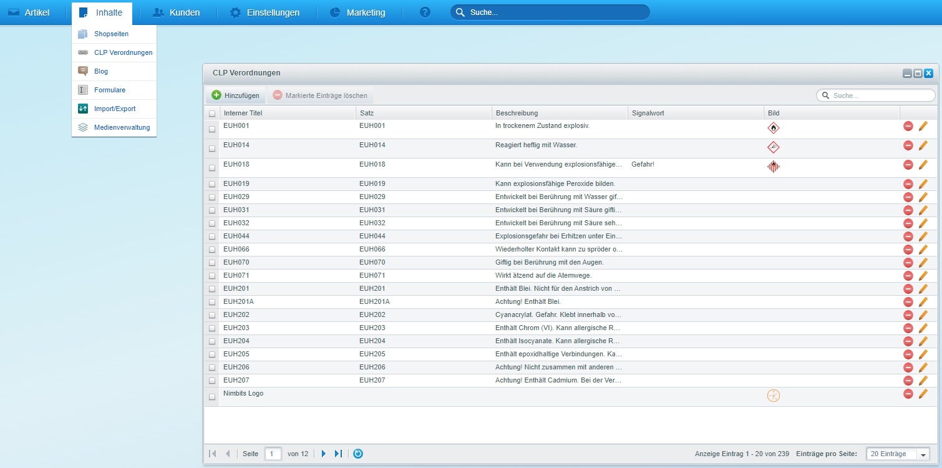Edit the Nimbits Logo entry
The width and height of the screenshot is (942, 468).
pyautogui.click(x=923, y=394)
